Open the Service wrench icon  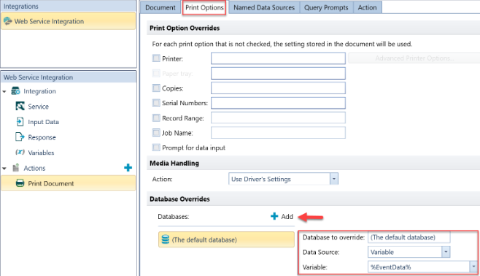20,107
